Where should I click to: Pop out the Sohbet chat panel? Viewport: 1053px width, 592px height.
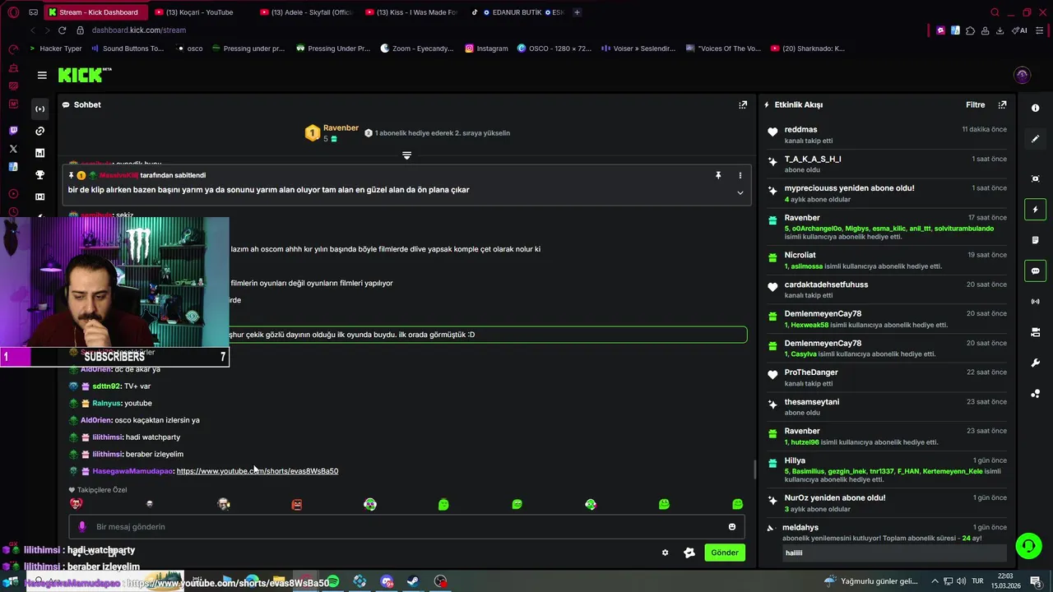click(x=743, y=104)
